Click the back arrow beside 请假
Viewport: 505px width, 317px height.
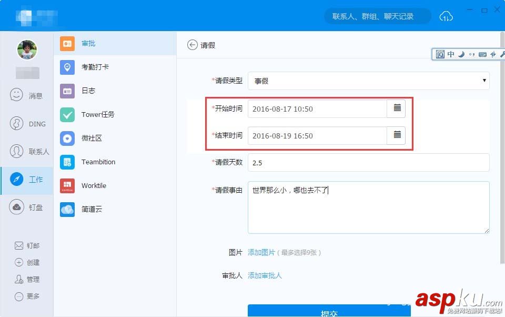(193, 45)
